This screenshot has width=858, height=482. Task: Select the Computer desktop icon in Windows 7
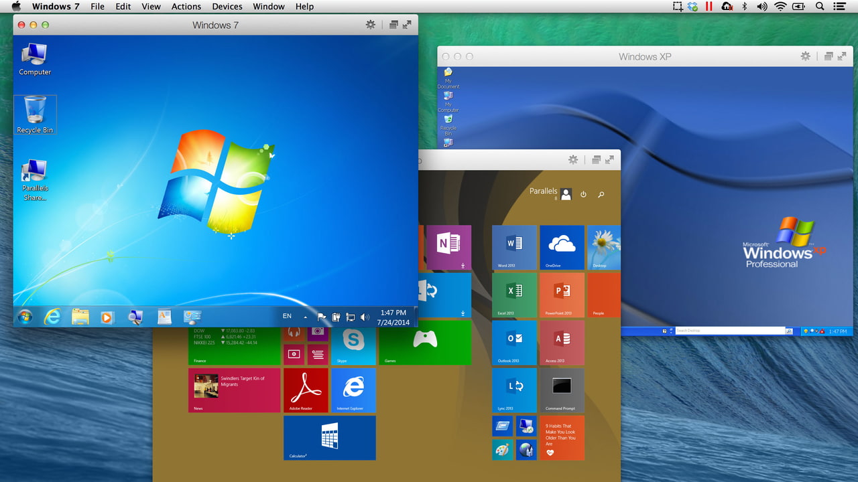[x=35, y=59]
